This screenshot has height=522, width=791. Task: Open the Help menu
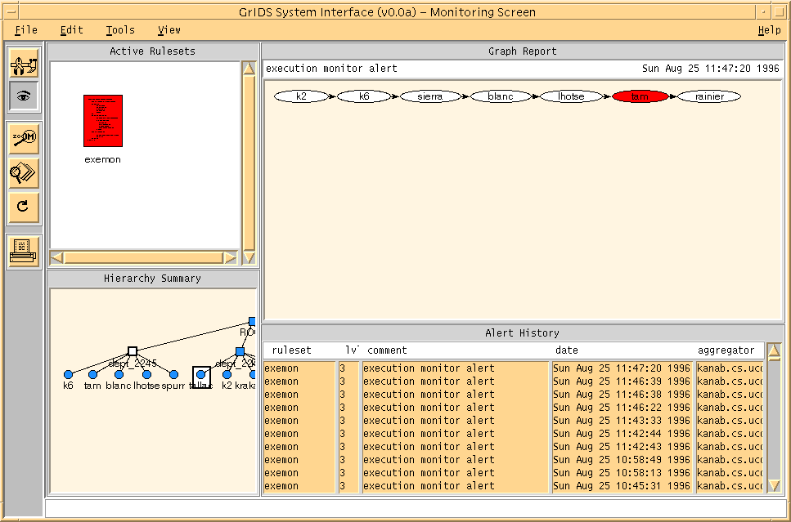[x=769, y=30]
